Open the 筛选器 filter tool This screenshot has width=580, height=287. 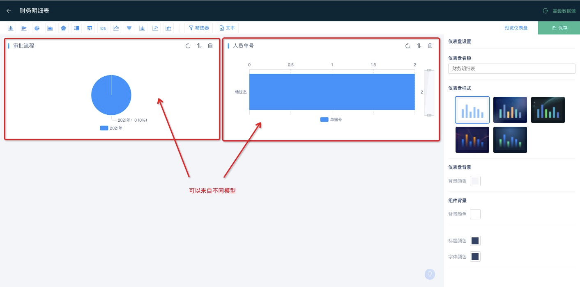click(x=198, y=28)
